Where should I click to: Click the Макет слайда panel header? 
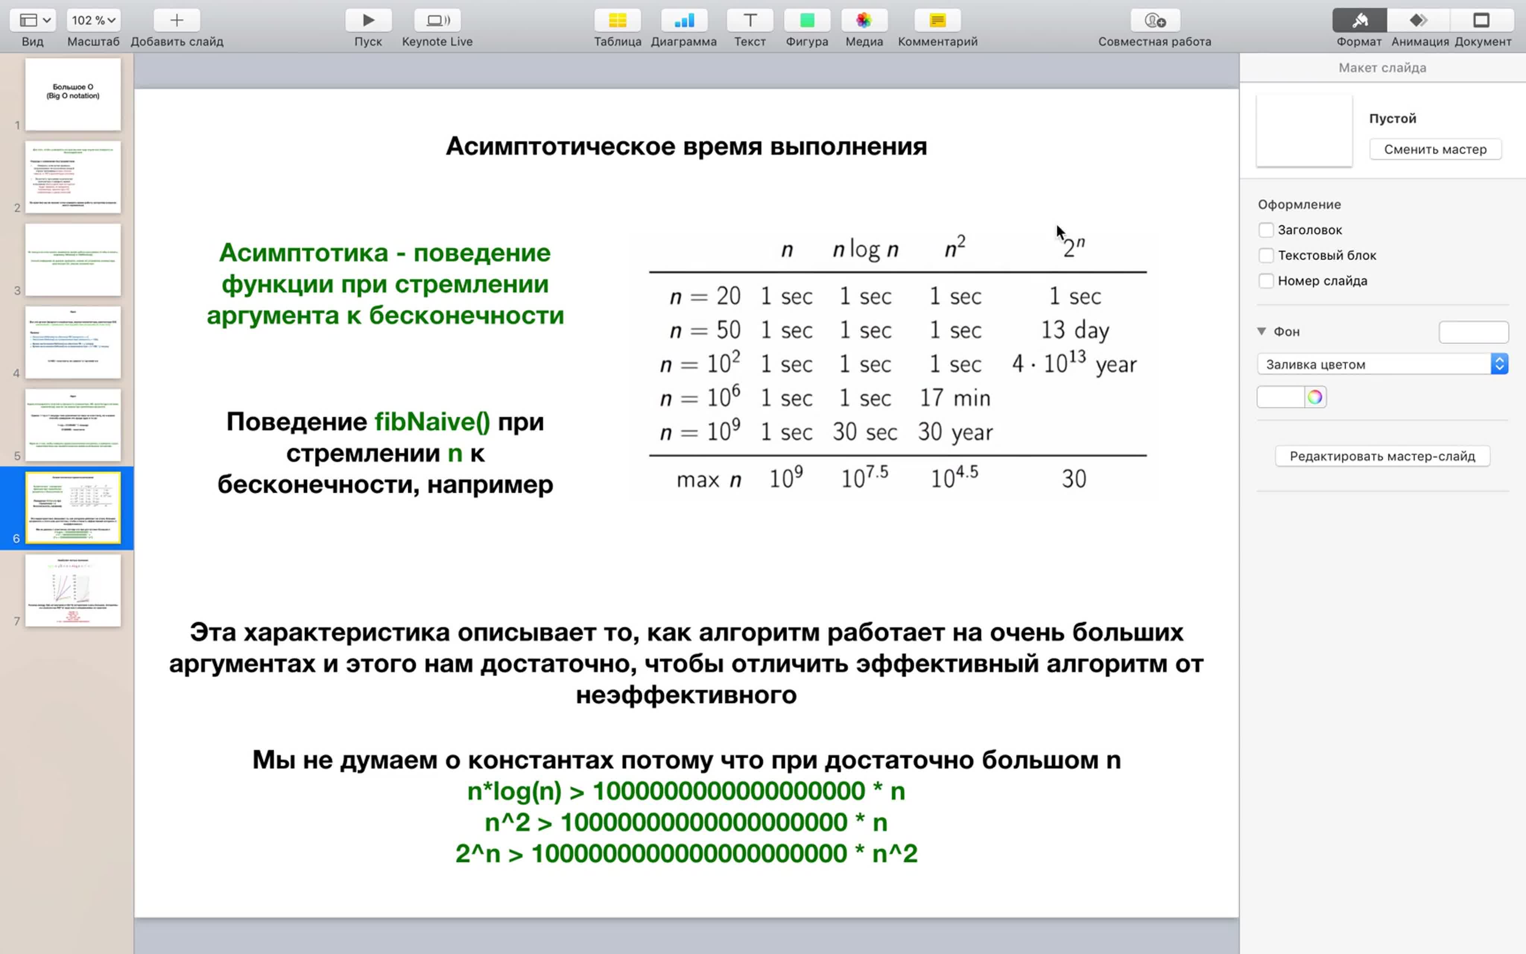tap(1382, 67)
